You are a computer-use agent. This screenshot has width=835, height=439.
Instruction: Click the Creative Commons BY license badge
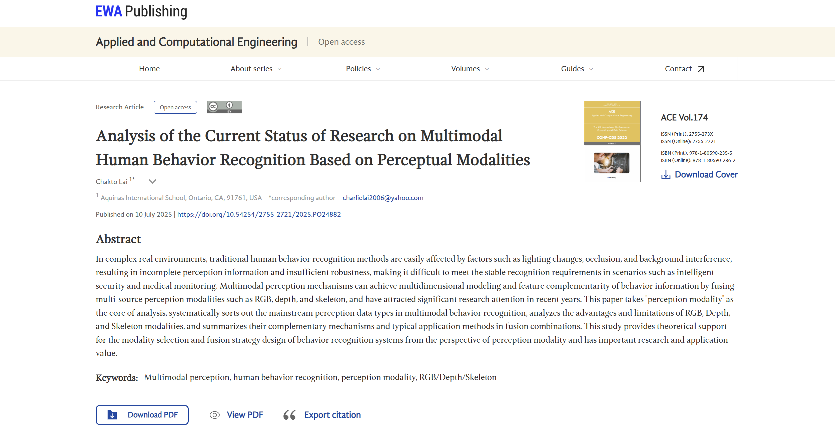pyautogui.click(x=224, y=107)
